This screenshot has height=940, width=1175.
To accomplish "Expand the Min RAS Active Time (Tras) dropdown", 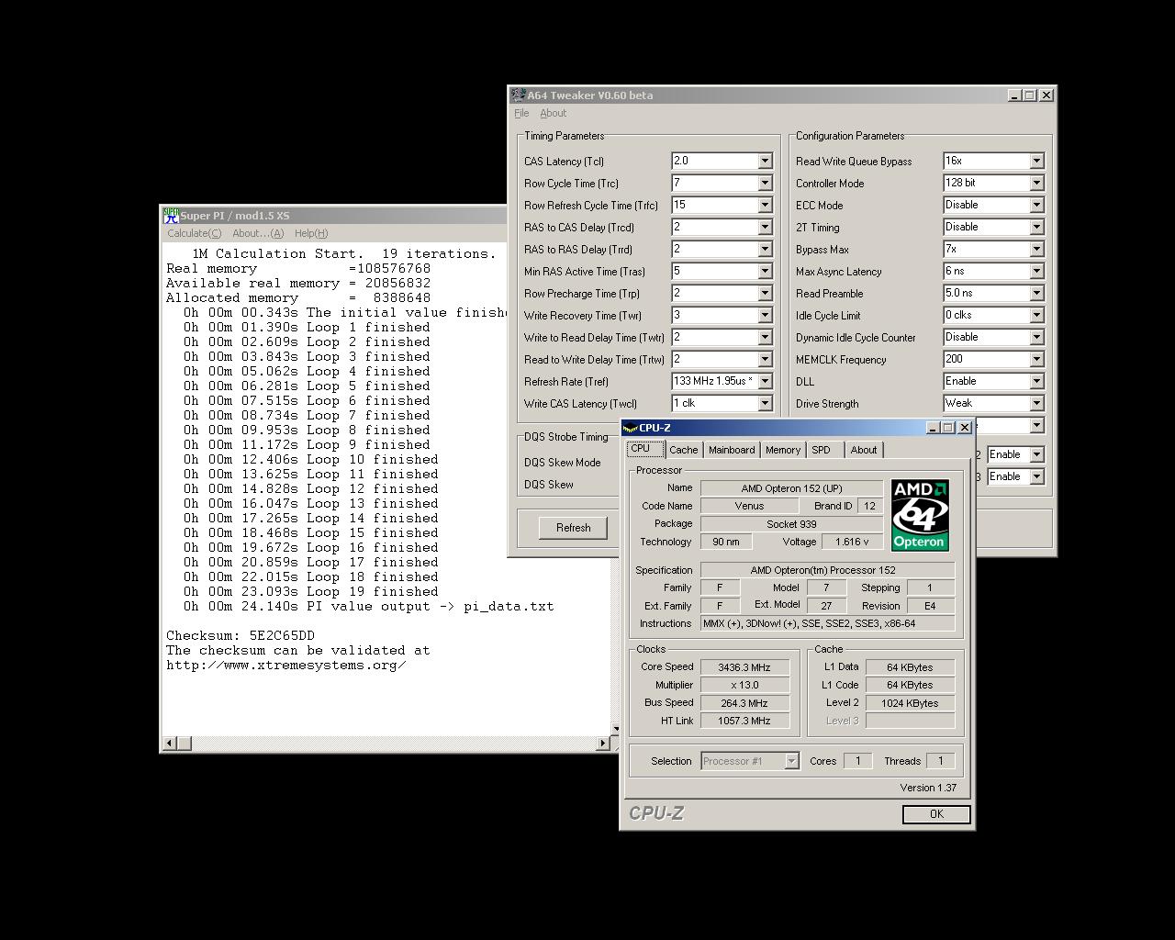I will (765, 271).
